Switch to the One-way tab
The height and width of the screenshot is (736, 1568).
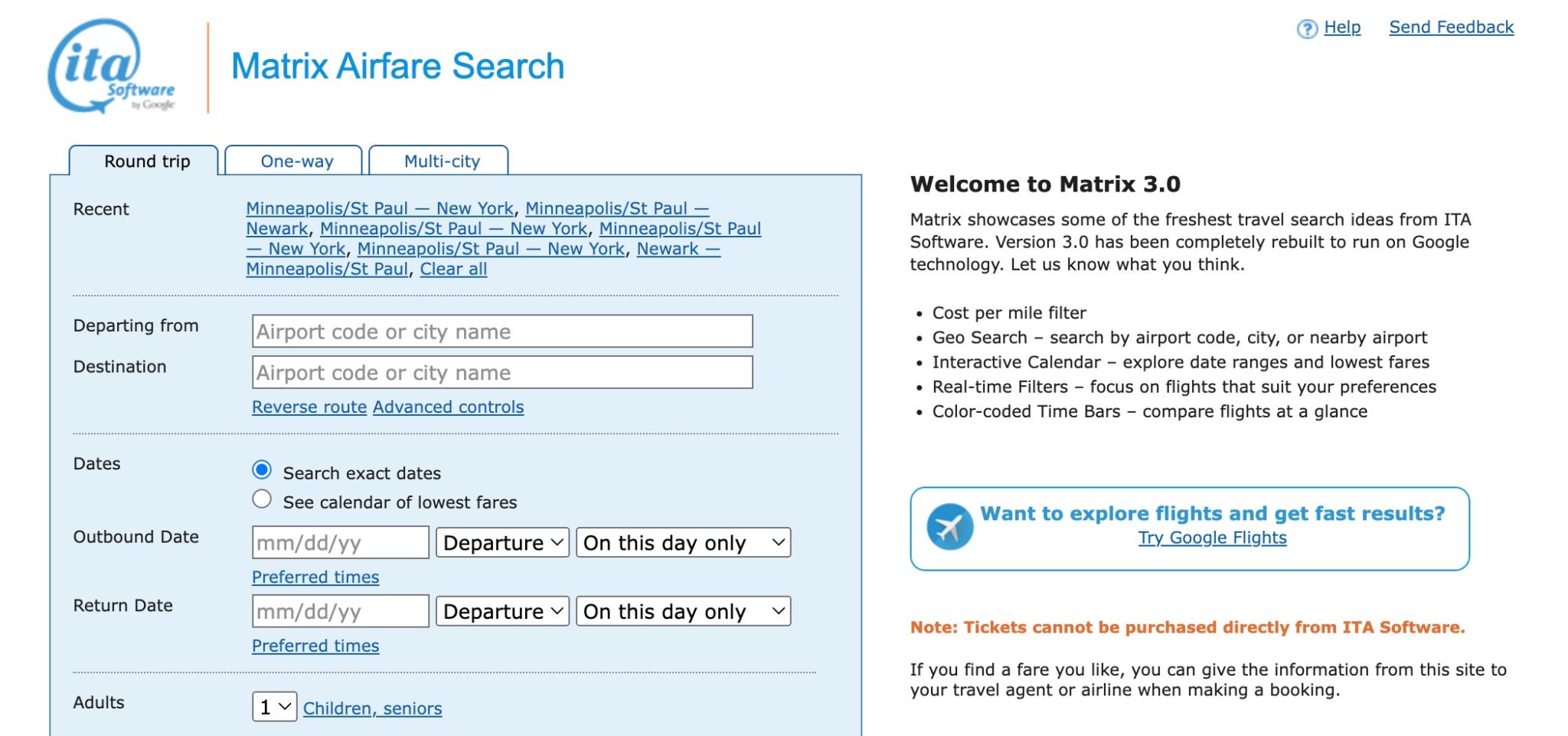pyautogui.click(x=296, y=162)
